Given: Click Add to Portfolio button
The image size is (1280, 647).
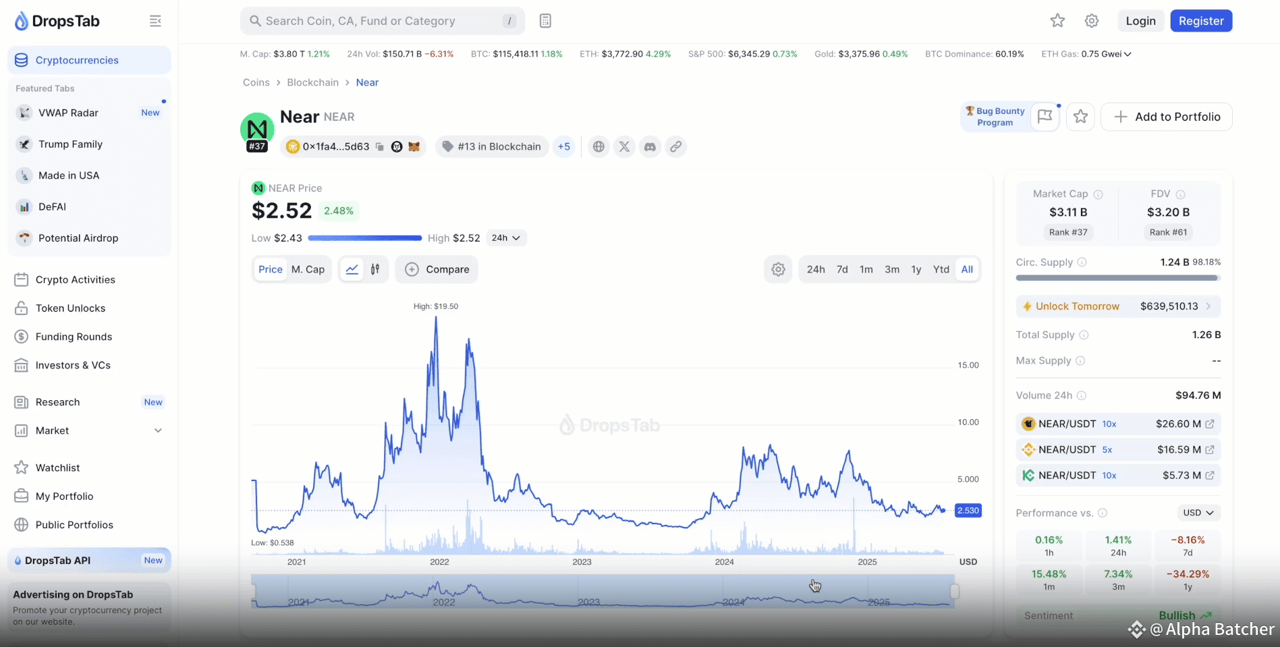Looking at the screenshot, I should click(x=1167, y=117).
